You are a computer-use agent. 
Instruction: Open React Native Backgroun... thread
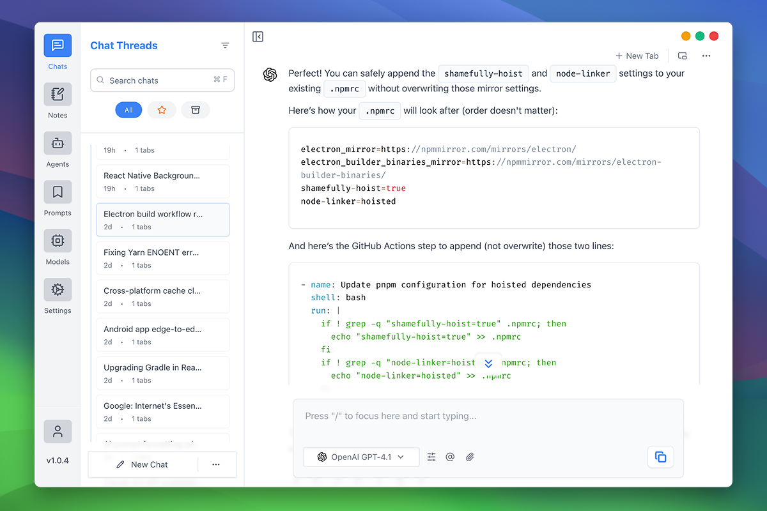pyautogui.click(x=163, y=181)
